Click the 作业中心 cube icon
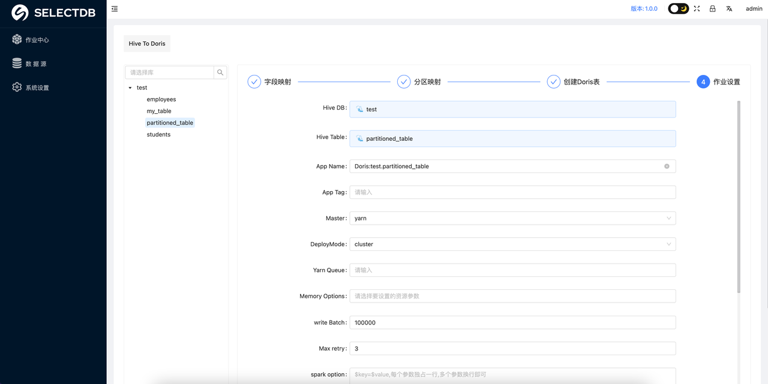This screenshot has width=768, height=384. 17,40
